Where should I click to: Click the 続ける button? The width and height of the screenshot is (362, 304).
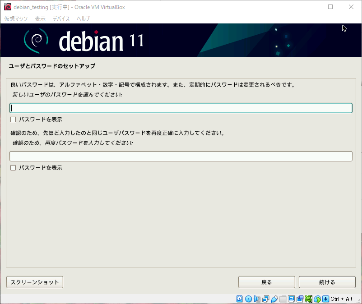(327, 282)
